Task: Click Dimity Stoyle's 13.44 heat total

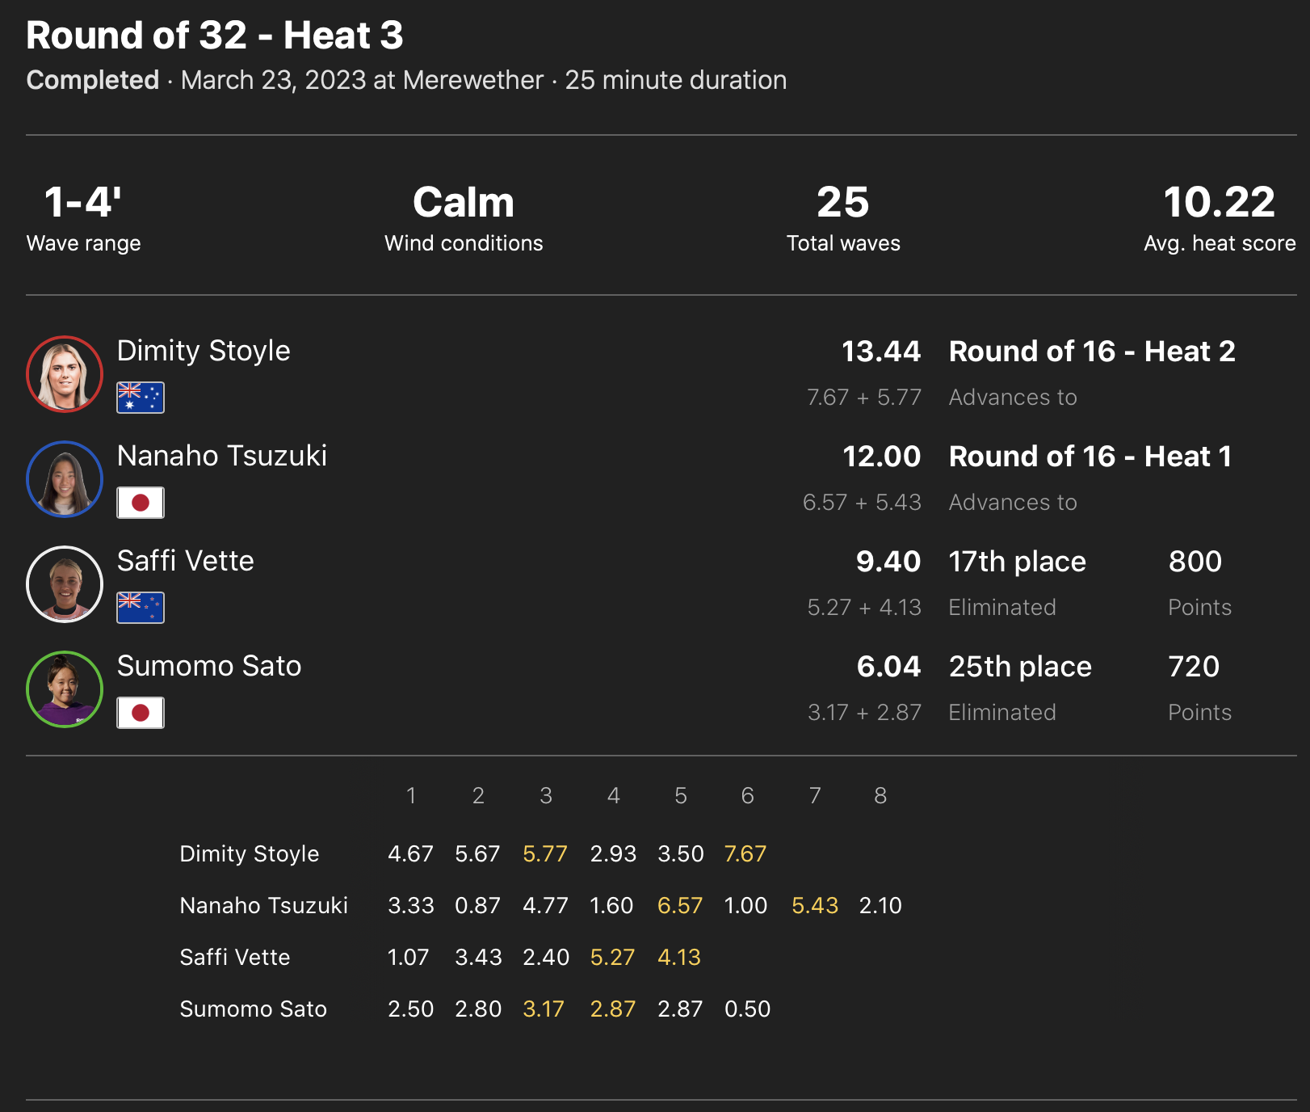Action: click(x=881, y=352)
